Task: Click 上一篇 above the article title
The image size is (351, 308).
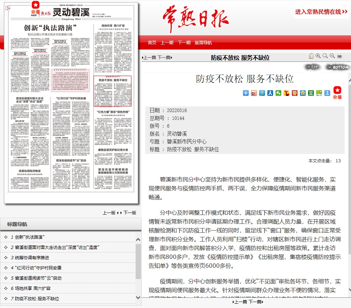Action: point(149,57)
